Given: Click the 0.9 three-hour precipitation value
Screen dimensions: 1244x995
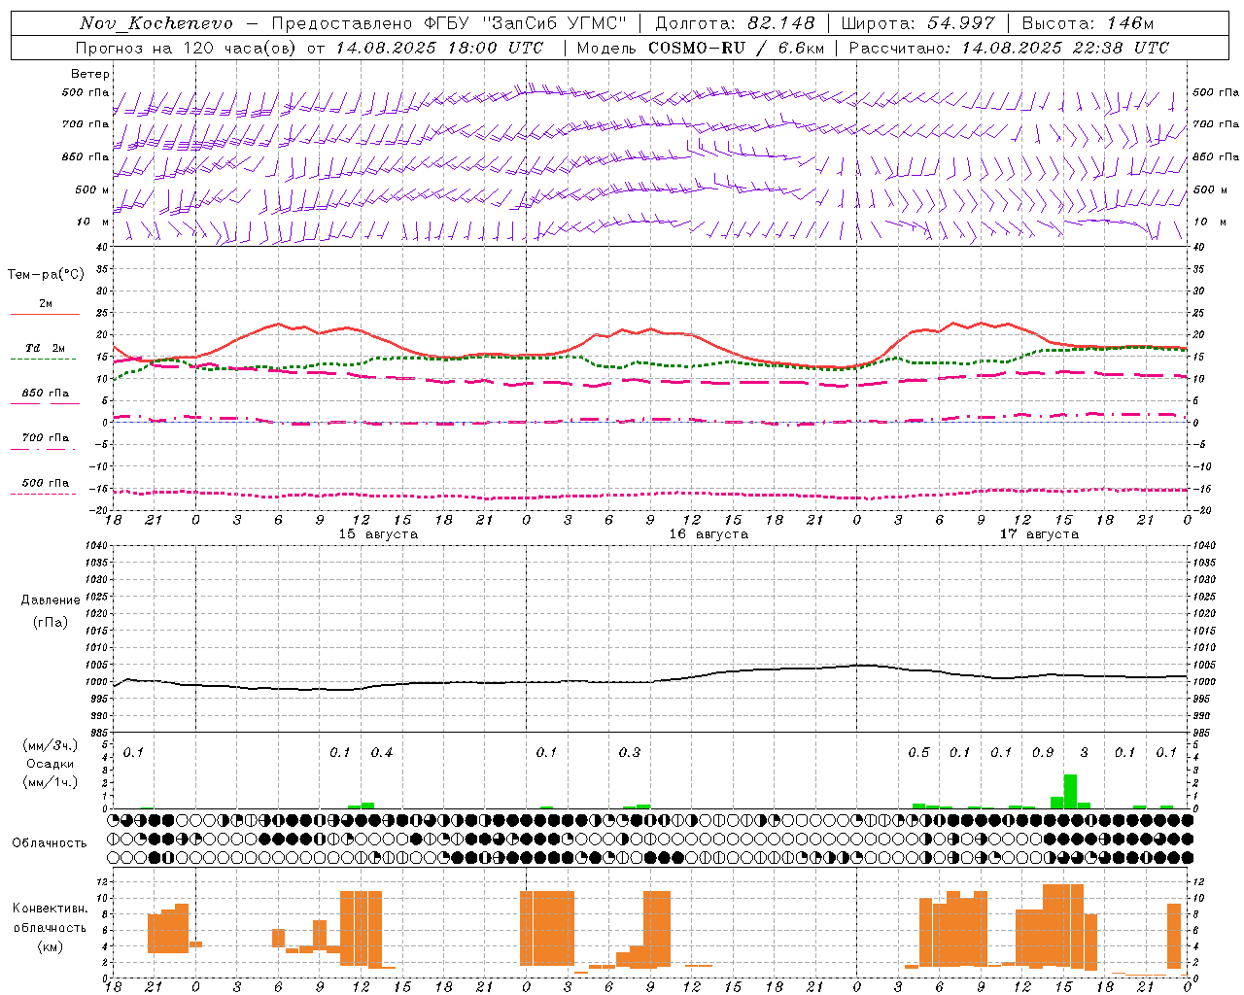Looking at the screenshot, I should pos(1043,753).
